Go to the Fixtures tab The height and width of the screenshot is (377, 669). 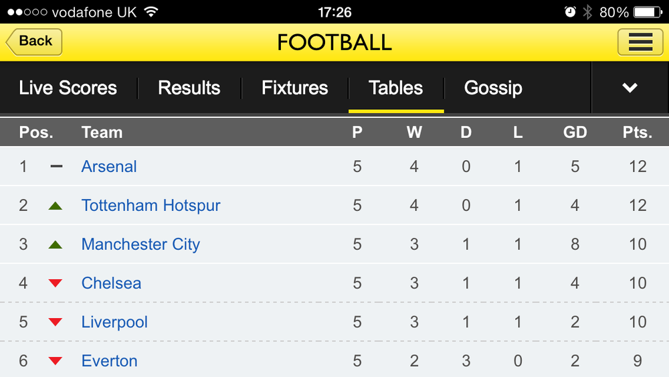(294, 88)
